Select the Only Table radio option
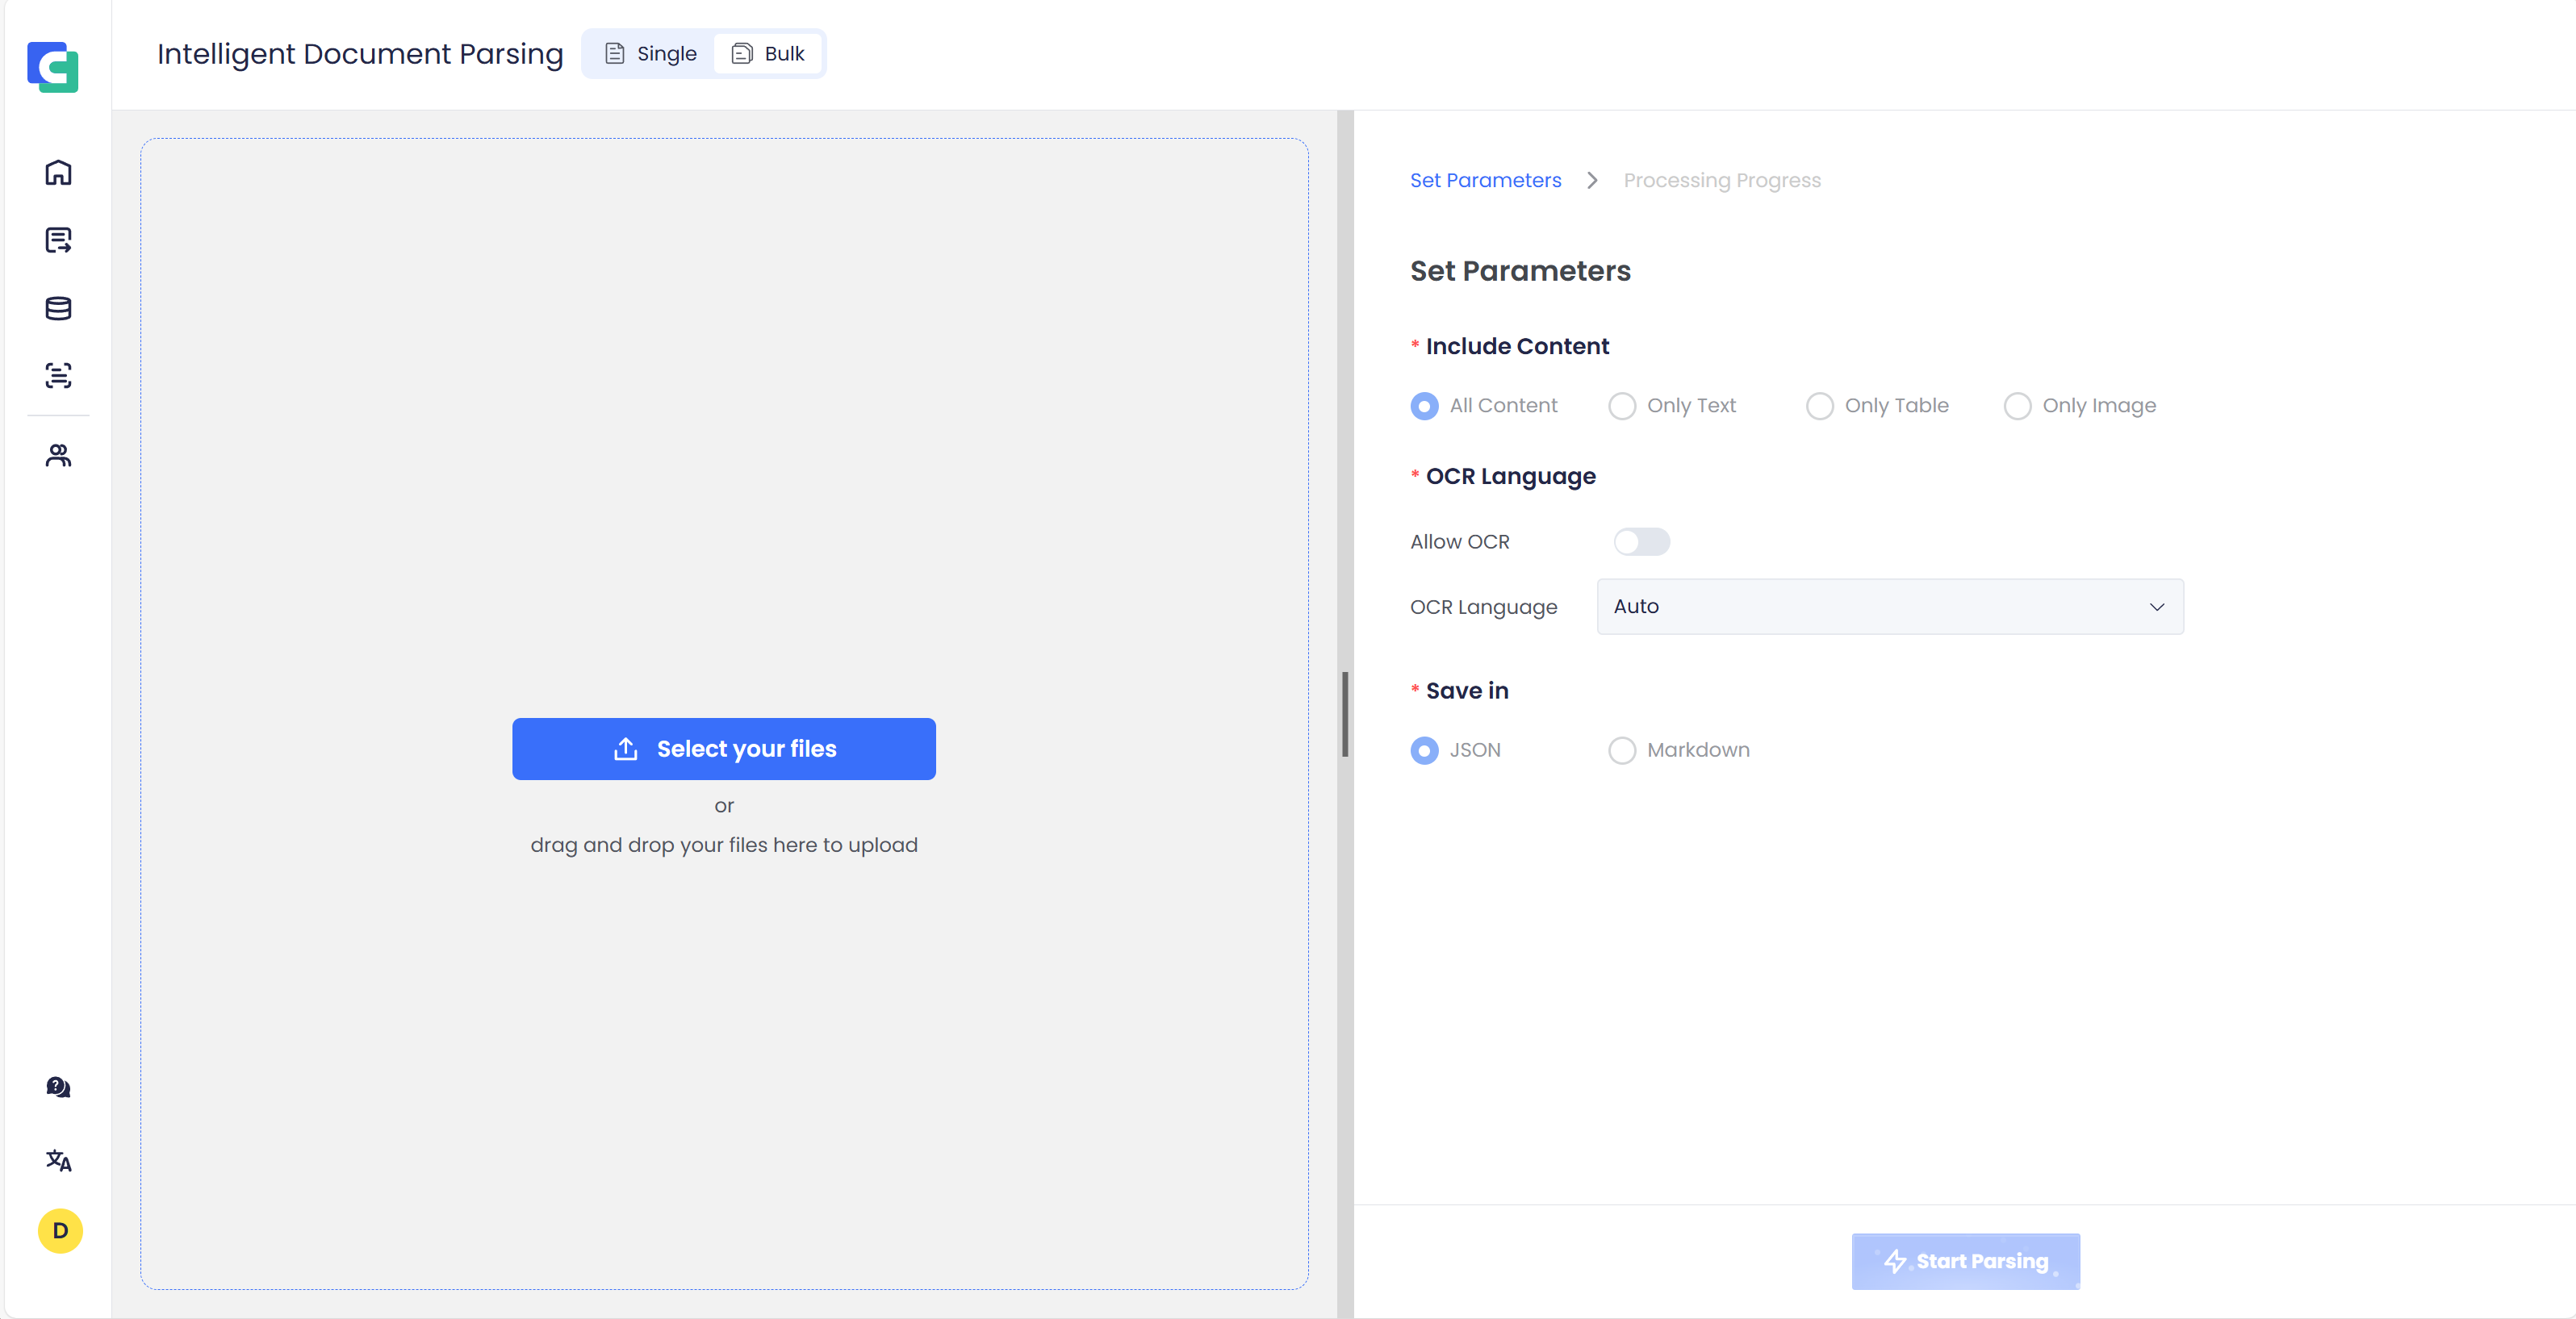This screenshot has height=1319, width=2576. (x=1819, y=406)
